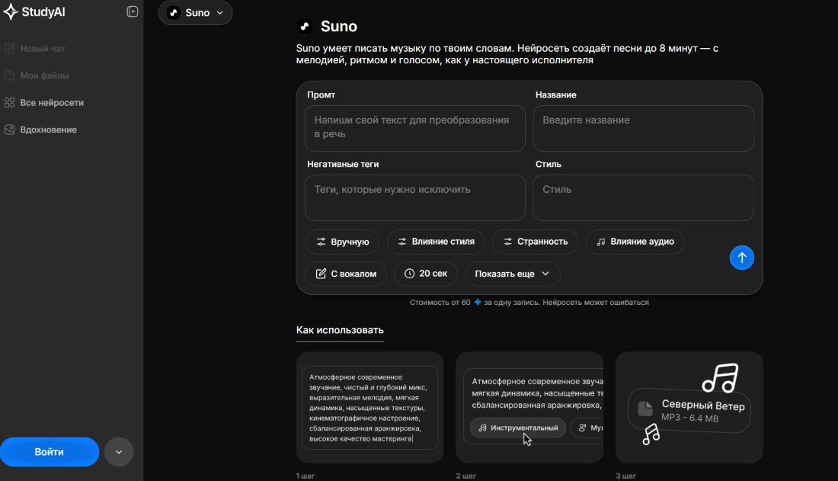
Task: Open the Влияние аудио setting
Action: tap(635, 242)
